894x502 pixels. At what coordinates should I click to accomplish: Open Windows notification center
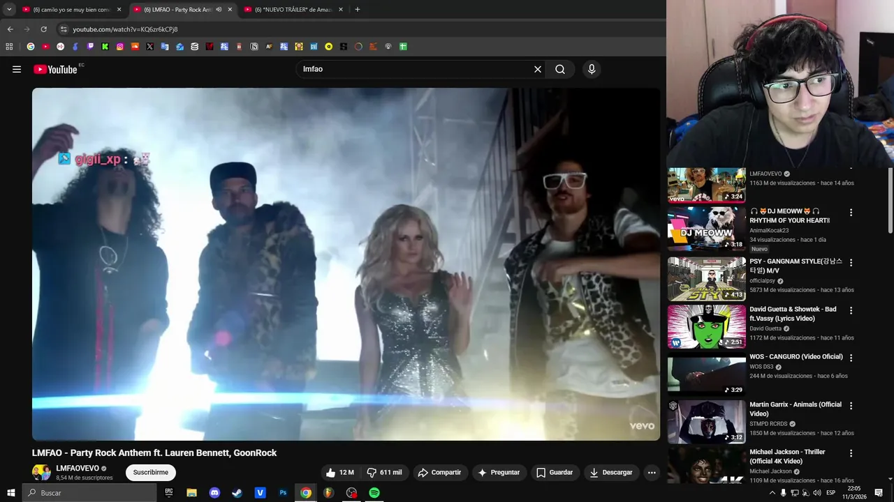tap(879, 493)
